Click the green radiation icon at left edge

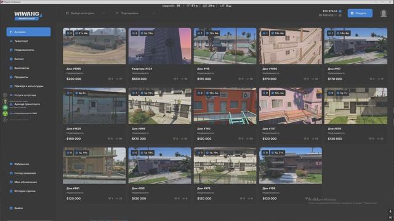click(x=5, y=114)
